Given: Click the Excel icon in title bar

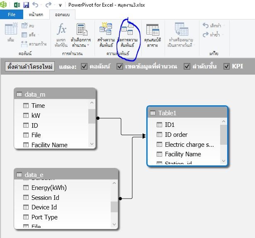Looking at the screenshot, I should (17, 5).
